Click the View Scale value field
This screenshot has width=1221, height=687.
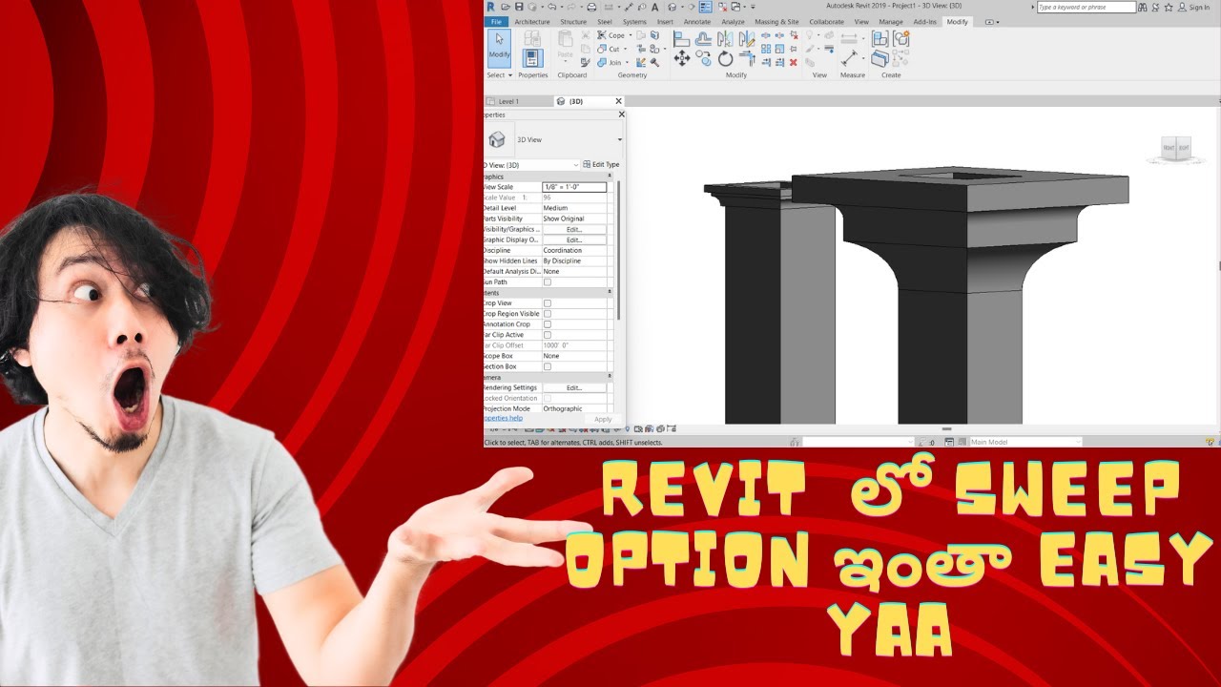coord(573,187)
